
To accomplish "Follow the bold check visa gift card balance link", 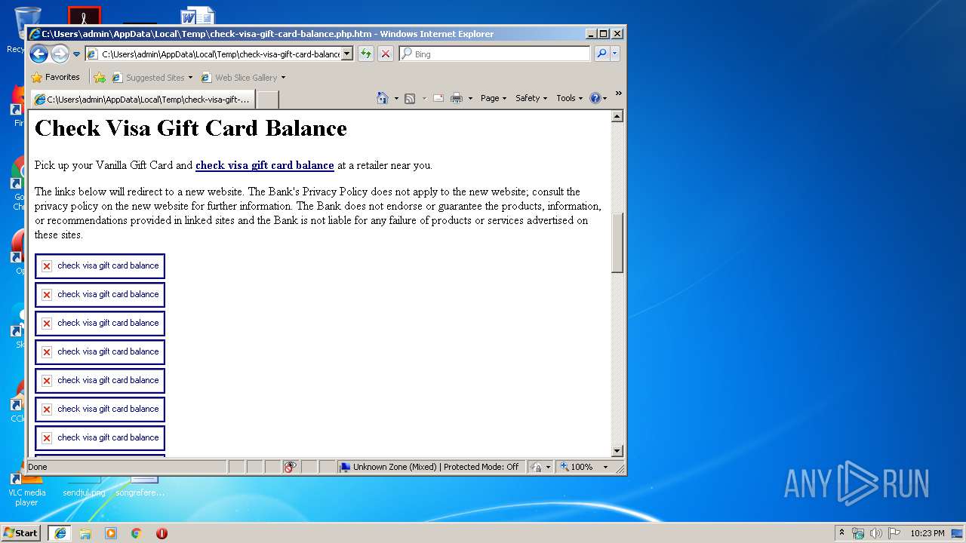I will tap(265, 165).
